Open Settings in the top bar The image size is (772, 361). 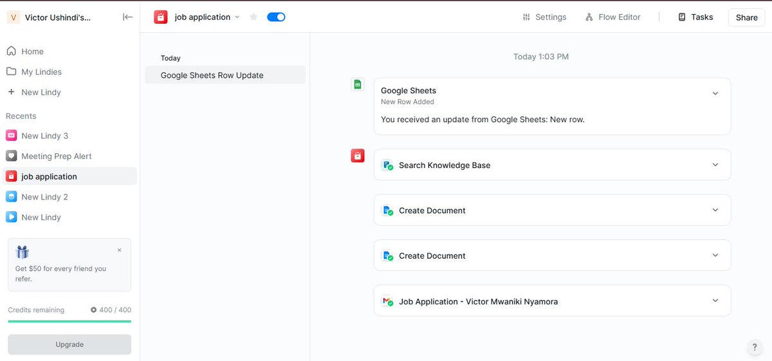(x=544, y=17)
